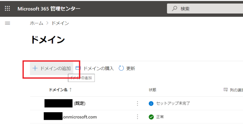Open more actions for onmicrosoft.com domain
The image size is (243, 135).
point(137,117)
